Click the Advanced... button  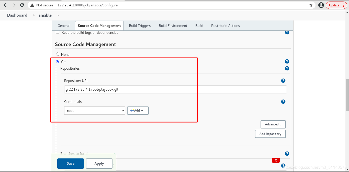coord(273,124)
